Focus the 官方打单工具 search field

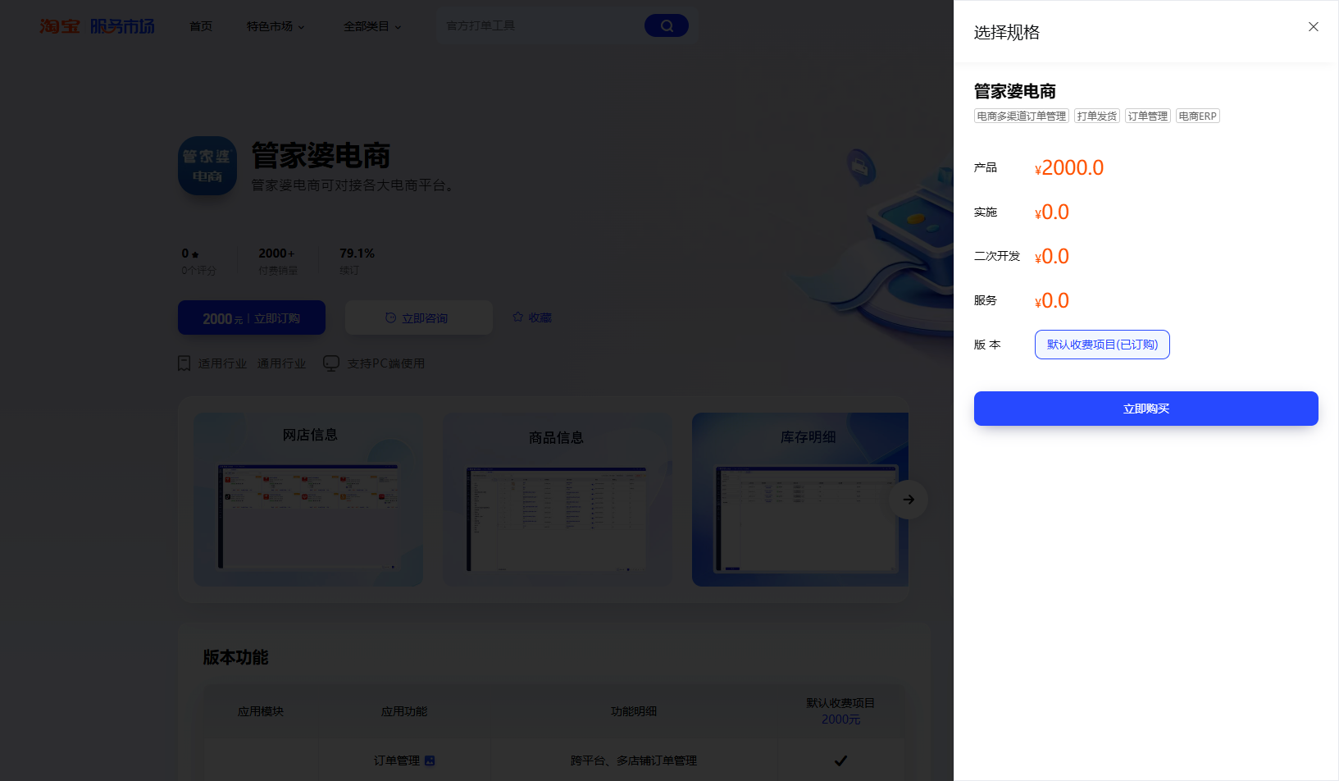(541, 26)
